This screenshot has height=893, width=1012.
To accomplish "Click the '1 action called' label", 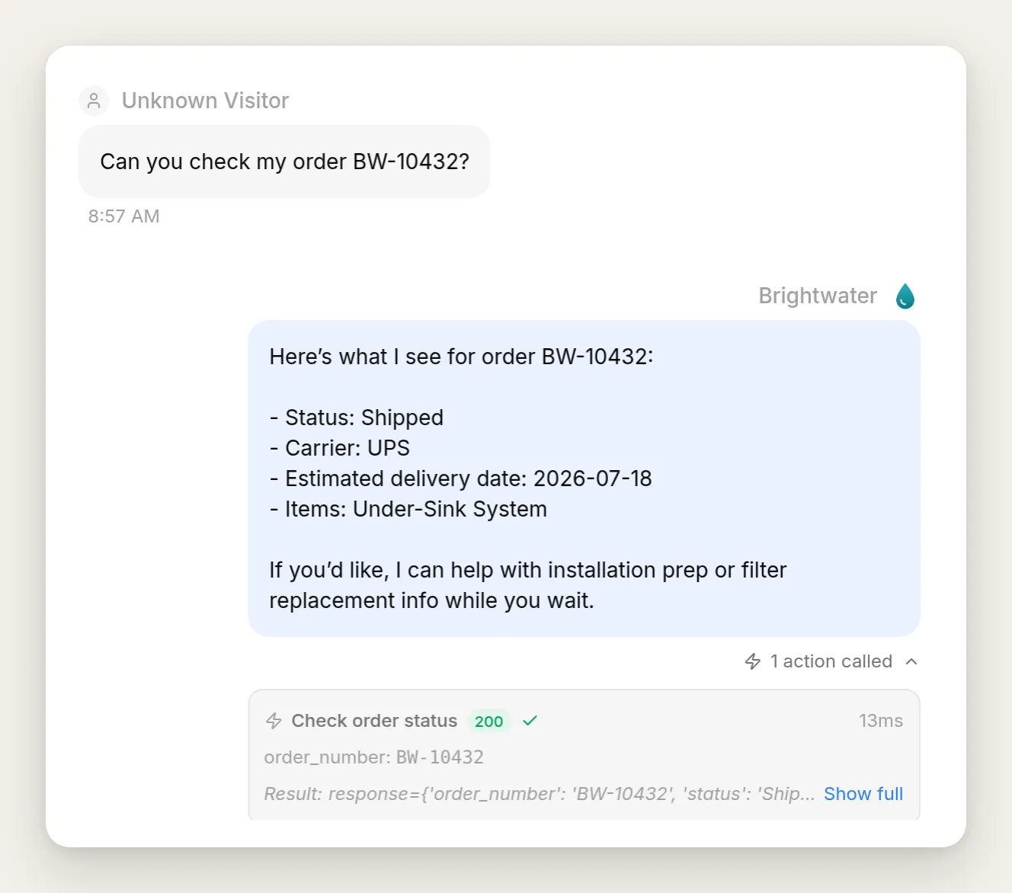I will click(x=831, y=661).
